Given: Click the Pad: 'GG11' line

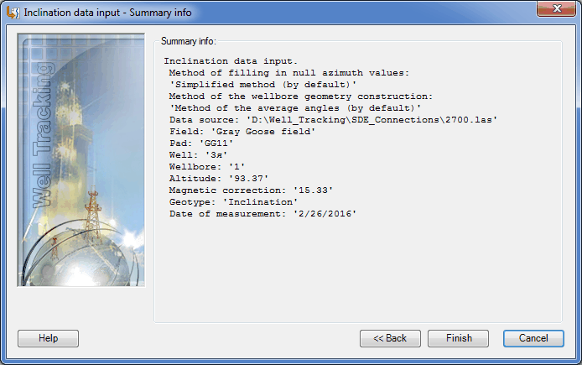Looking at the screenshot, I should pos(201,143).
